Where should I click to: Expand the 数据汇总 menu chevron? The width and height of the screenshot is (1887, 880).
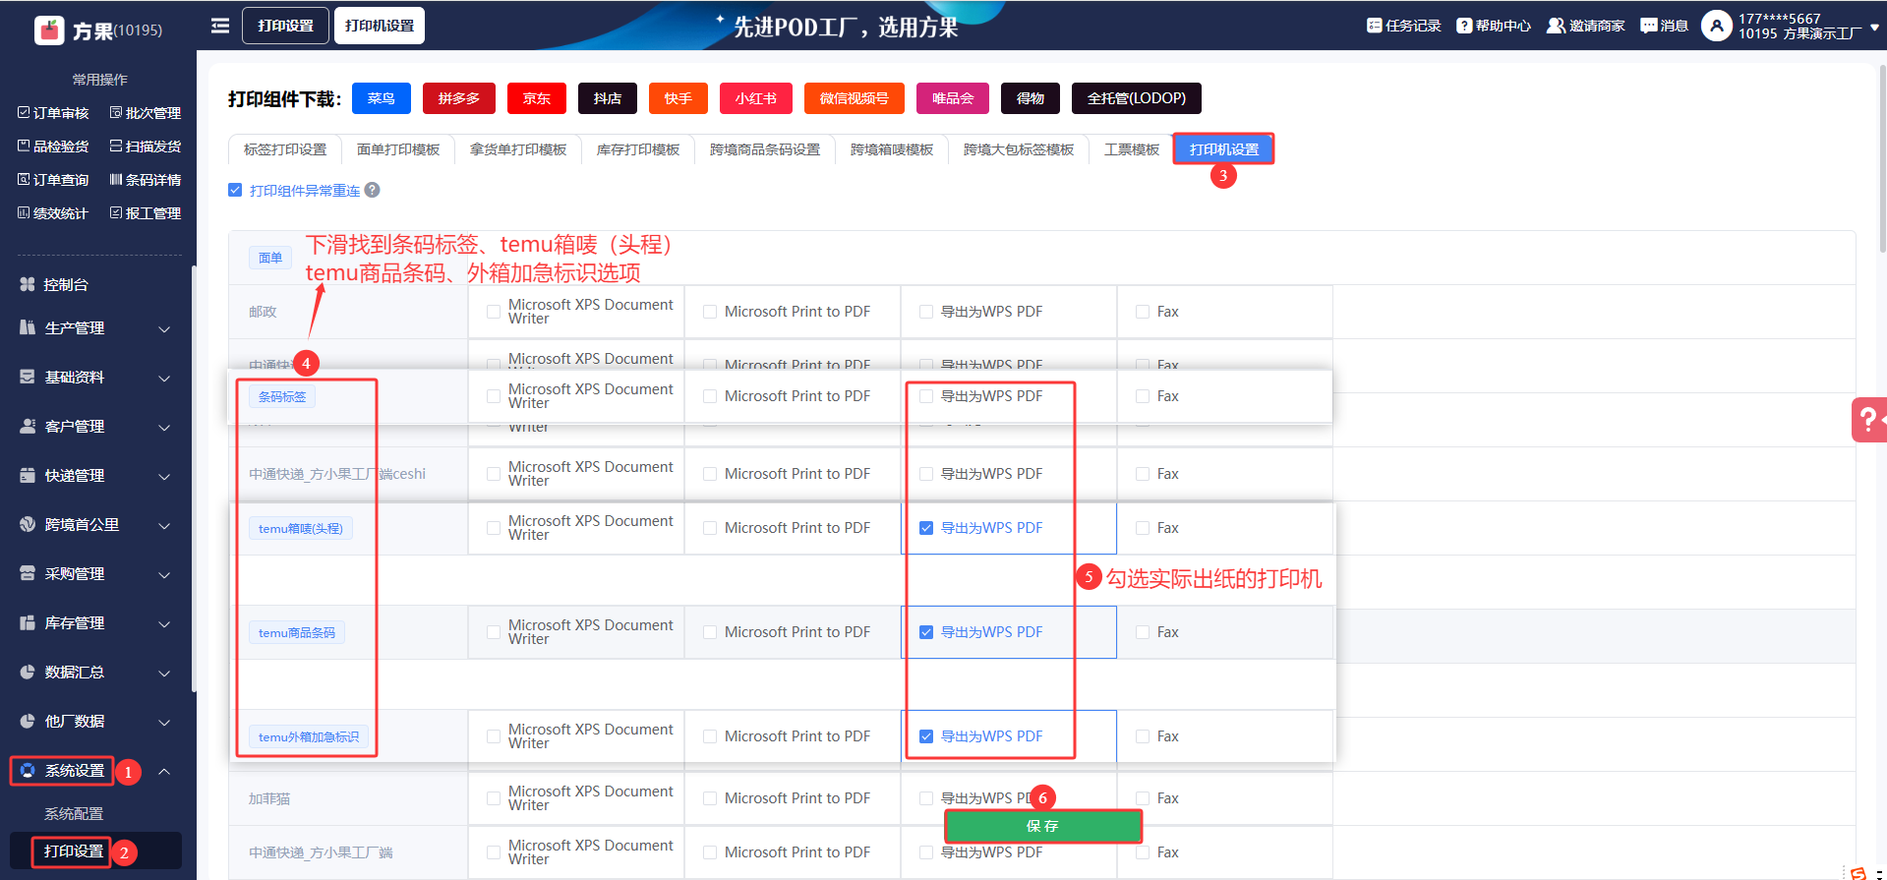(164, 673)
